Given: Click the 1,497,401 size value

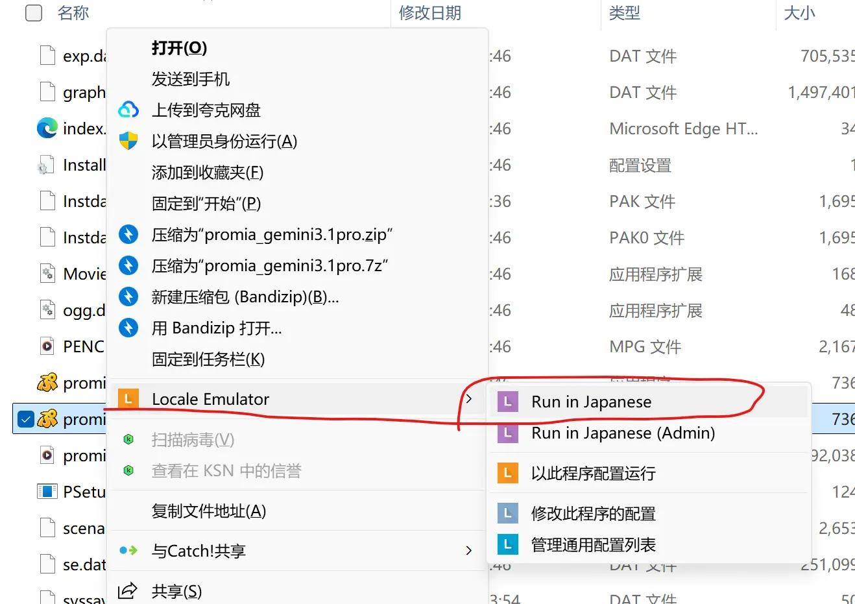Looking at the screenshot, I should coord(821,92).
